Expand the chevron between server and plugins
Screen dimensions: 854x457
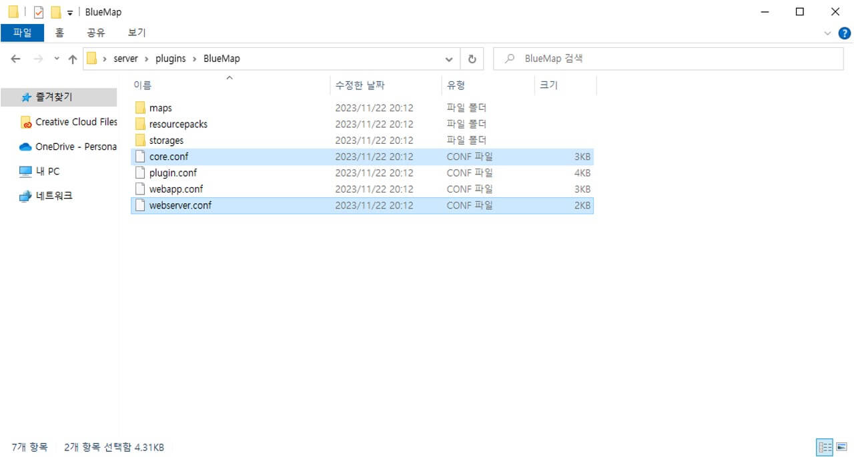(147, 59)
